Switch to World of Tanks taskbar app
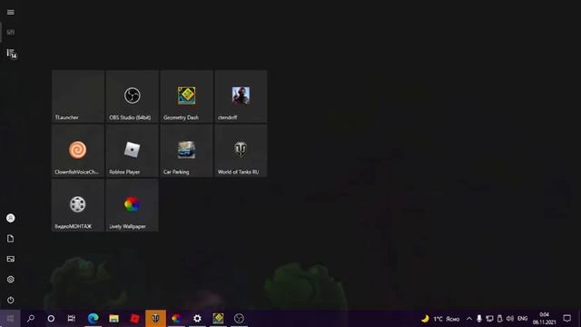581x327 pixels. tap(155, 318)
